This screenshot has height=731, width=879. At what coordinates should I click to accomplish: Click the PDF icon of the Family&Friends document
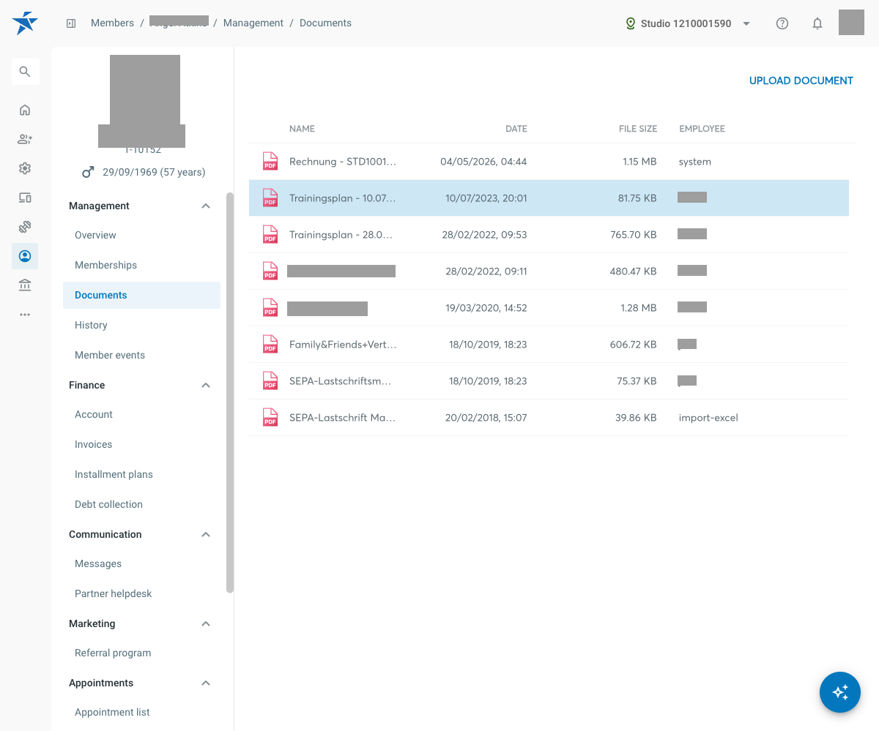click(x=270, y=344)
